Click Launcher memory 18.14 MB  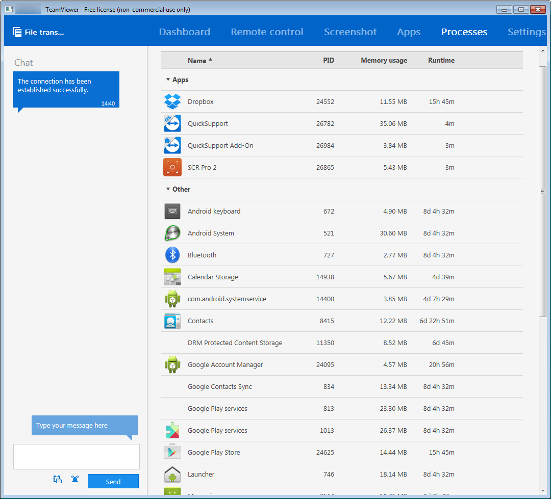coord(393,475)
